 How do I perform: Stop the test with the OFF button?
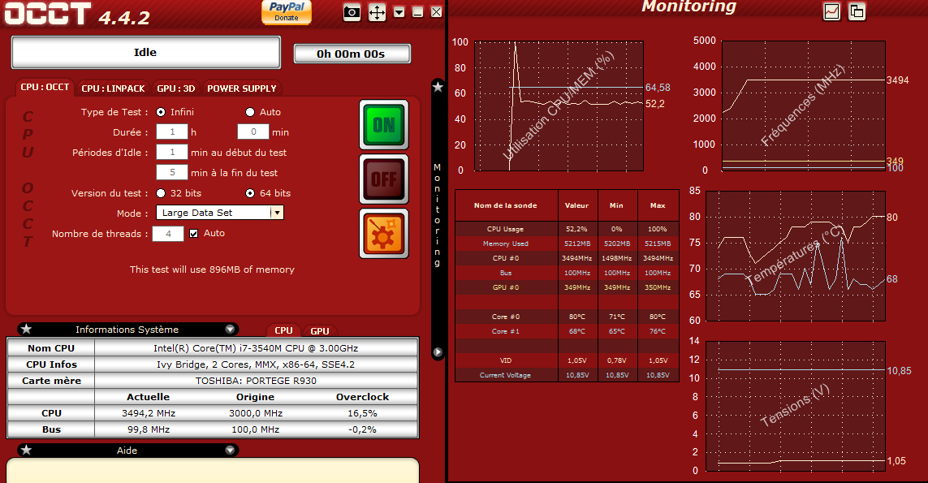tap(384, 179)
